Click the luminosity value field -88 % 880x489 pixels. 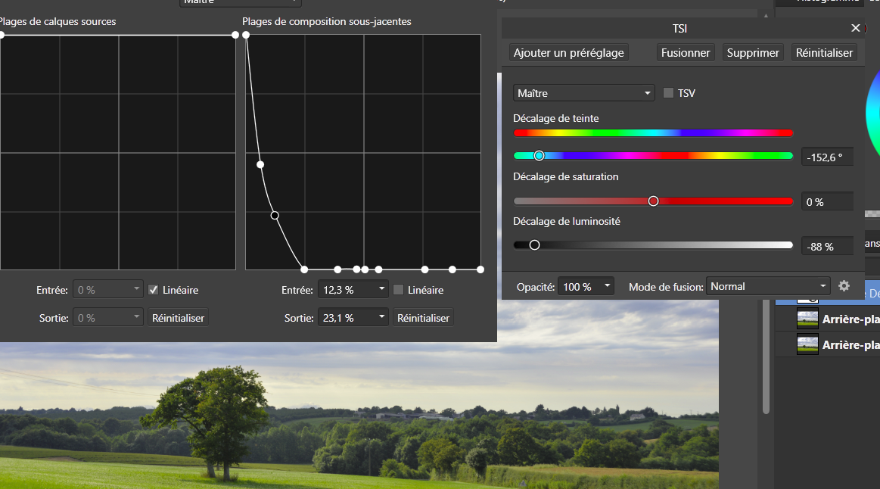pyautogui.click(x=827, y=247)
